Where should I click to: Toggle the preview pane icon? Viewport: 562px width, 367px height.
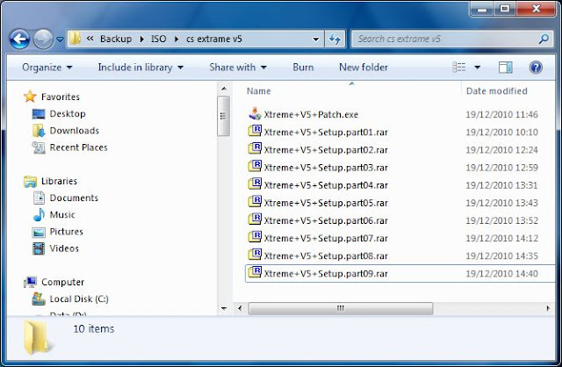pos(506,68)
